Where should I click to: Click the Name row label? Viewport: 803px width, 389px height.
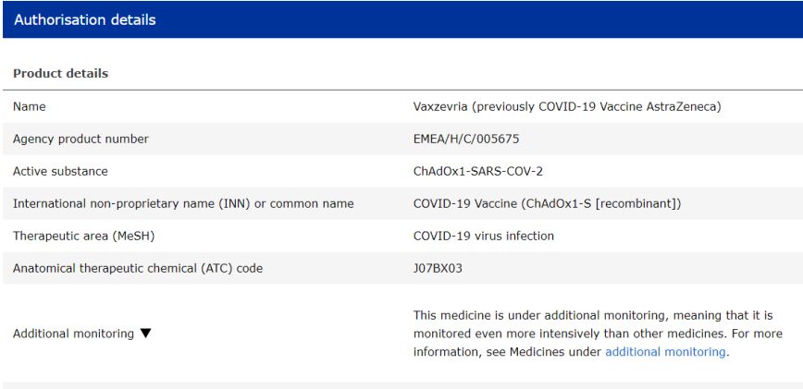(x=30, y=106)
